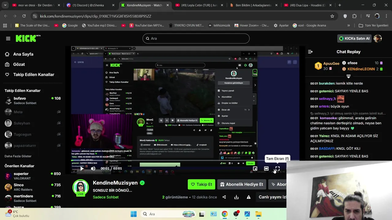Click KICKs Satın Al button
Image resolution: width=392 pixels, height=220 pixels.
355,38
